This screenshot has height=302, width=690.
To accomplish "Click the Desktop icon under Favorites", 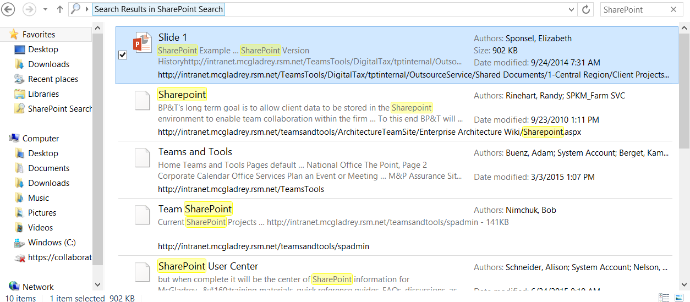I will click(20, 50).
